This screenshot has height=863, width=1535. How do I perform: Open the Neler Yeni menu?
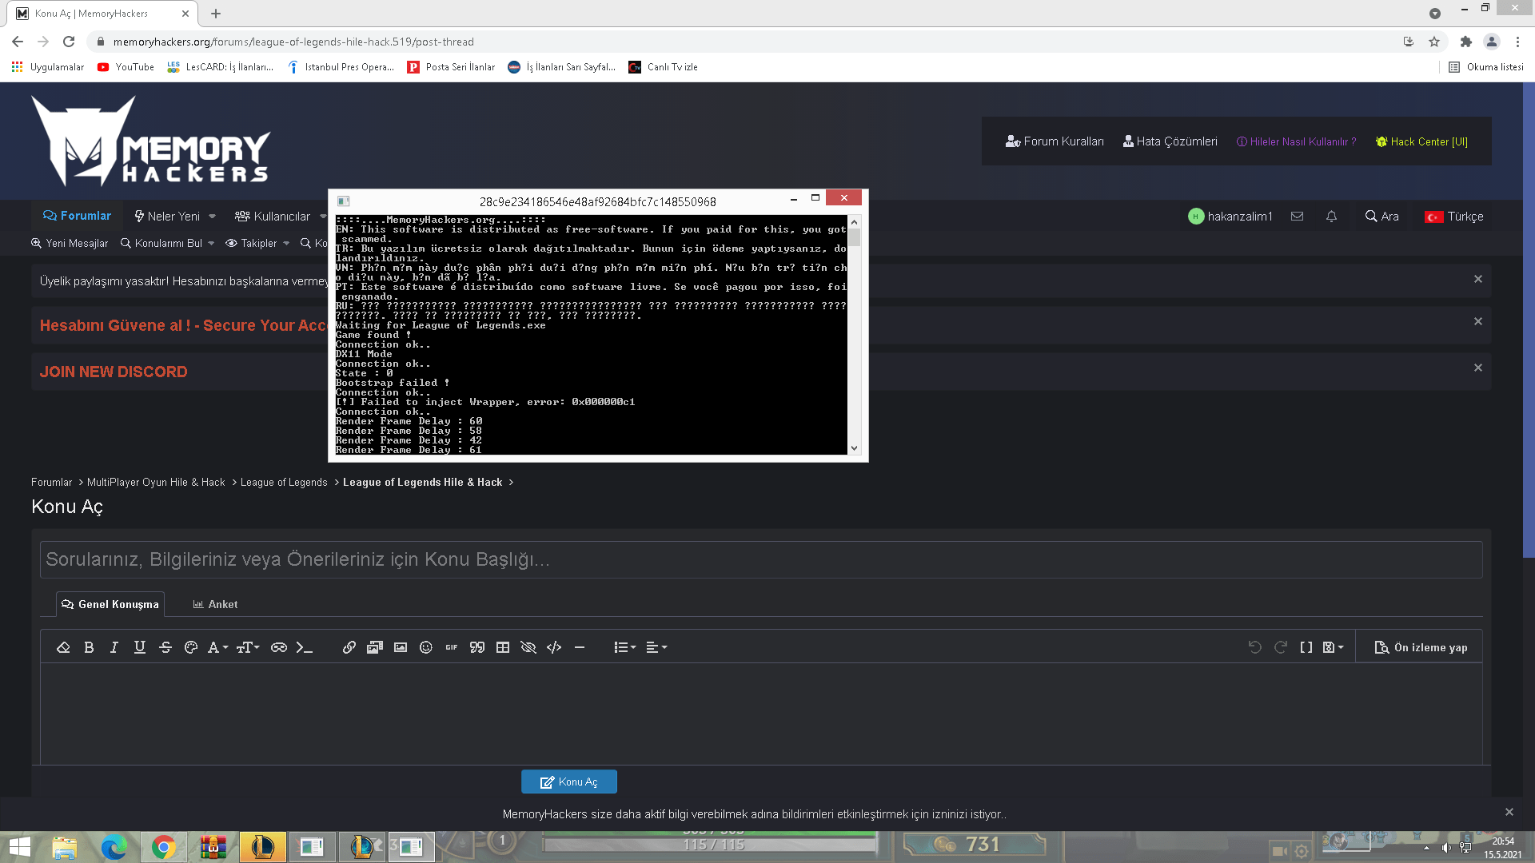[167, 217]
